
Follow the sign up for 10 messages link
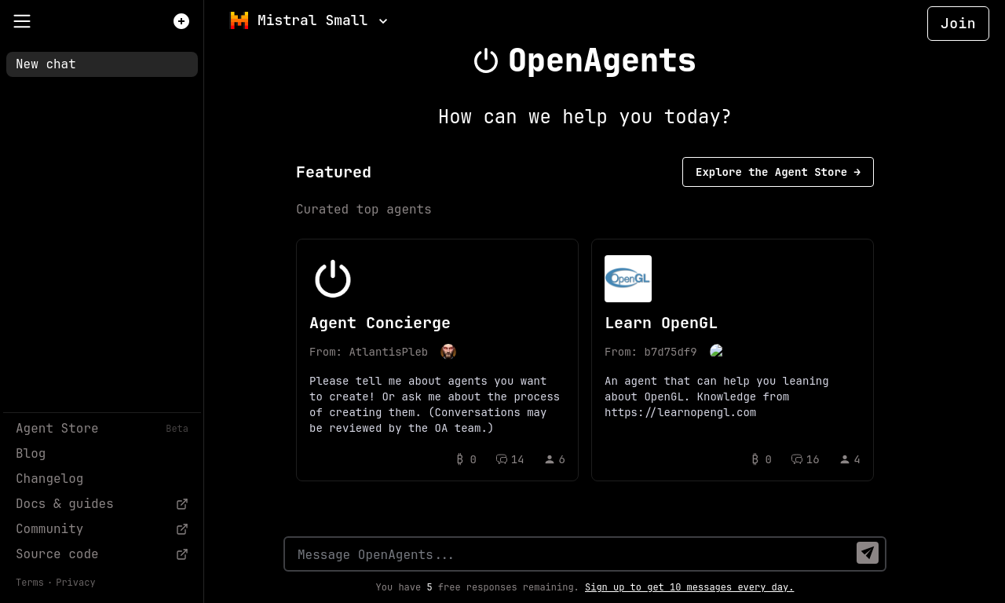[689, 587]
